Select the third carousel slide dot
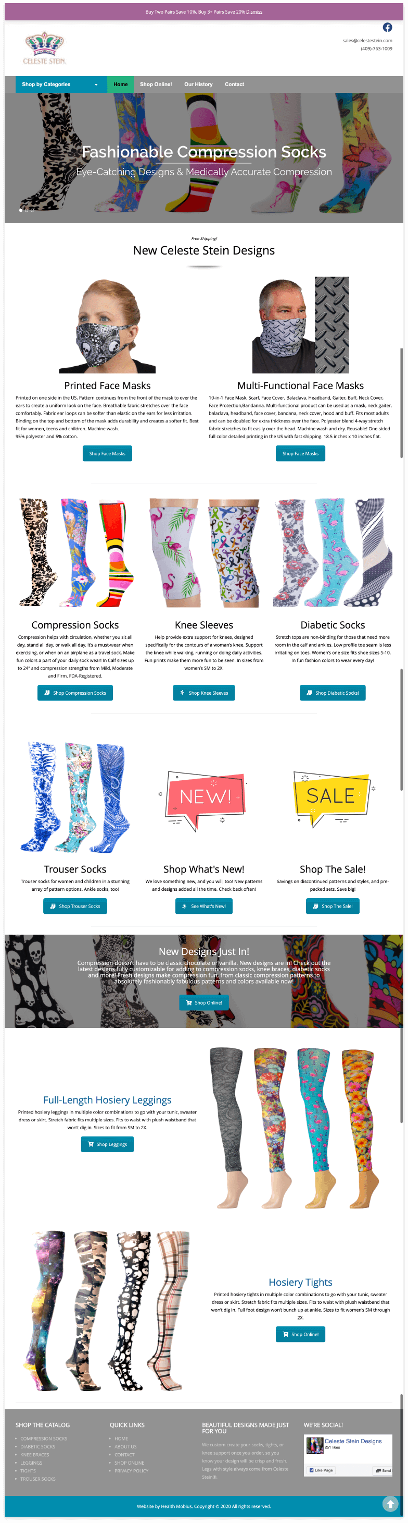The height and width of the screenshot is (1523, 408). pos(32,210)
